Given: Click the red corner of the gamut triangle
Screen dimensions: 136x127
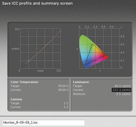Looking at the screenshot, I should click(x=105, y=55).
